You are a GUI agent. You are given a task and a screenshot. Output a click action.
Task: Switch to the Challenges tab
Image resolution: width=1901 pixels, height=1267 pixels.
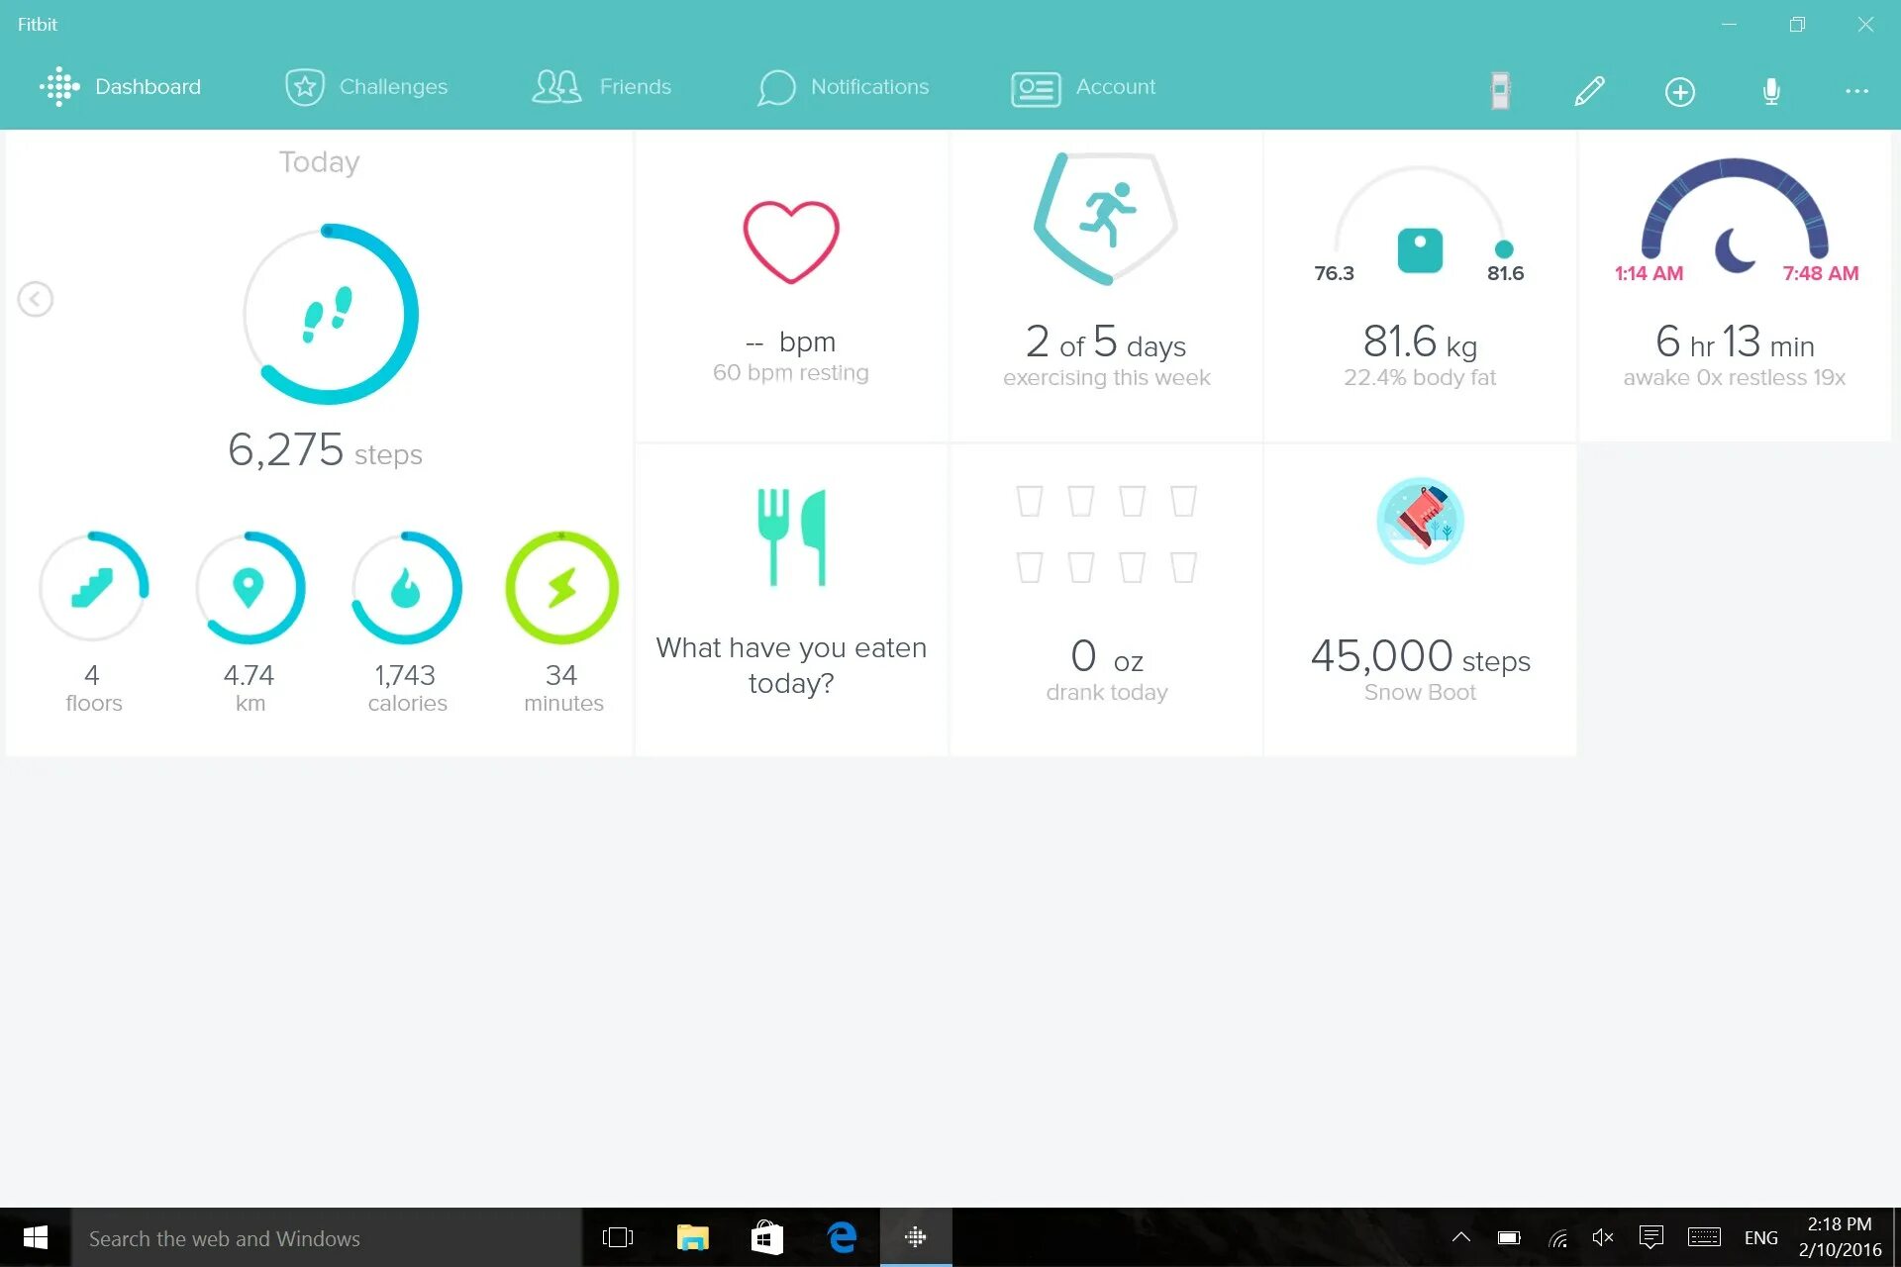366,87
